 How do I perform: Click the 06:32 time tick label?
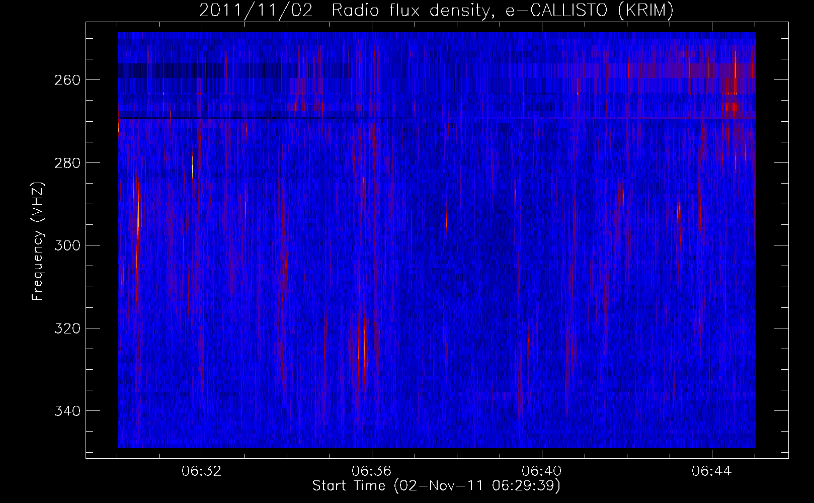click(202, 471)
